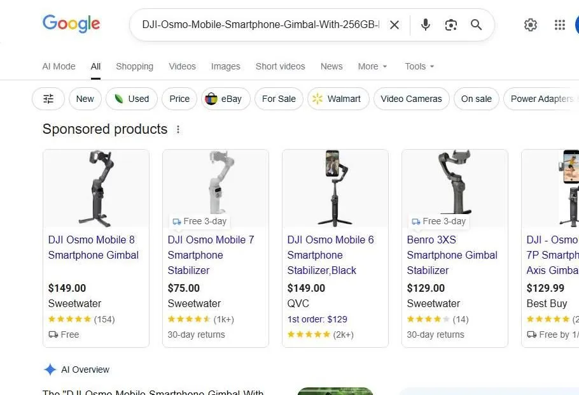Open the Sponsored products options menu
This screenshot has width=579, height=395.
(178, 129)
